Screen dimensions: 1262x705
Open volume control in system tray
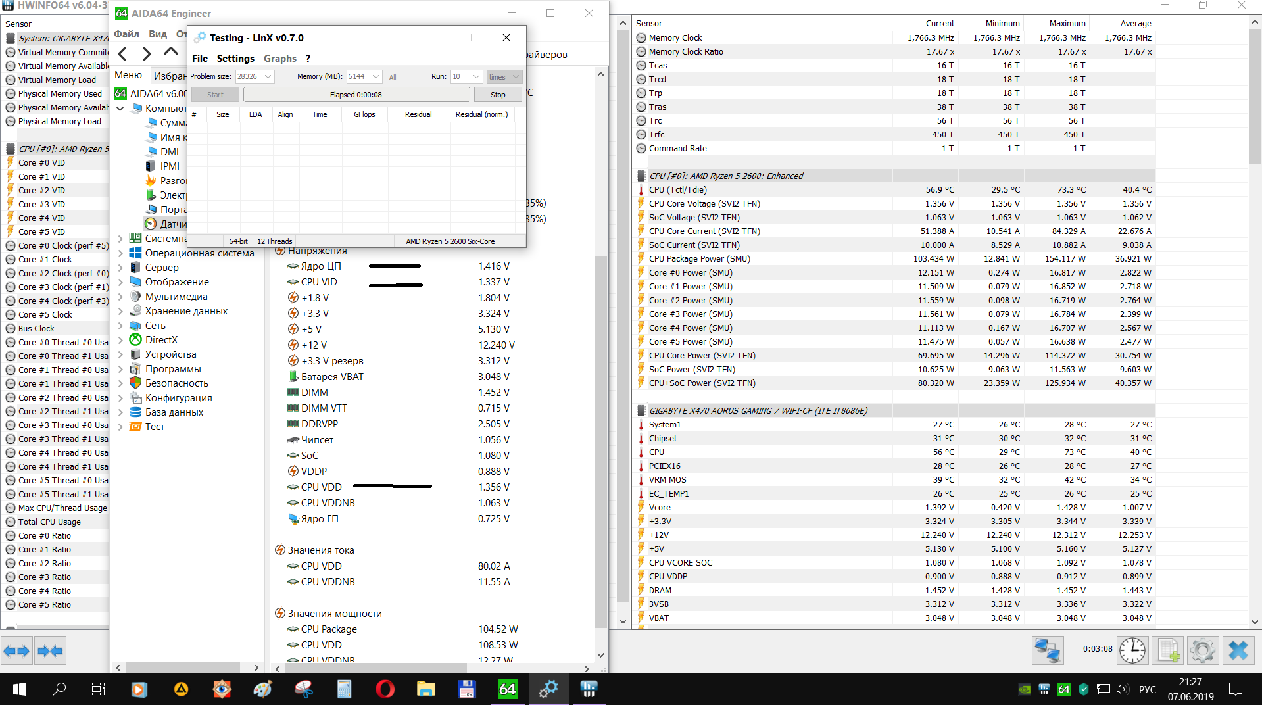pos(1123,689)
